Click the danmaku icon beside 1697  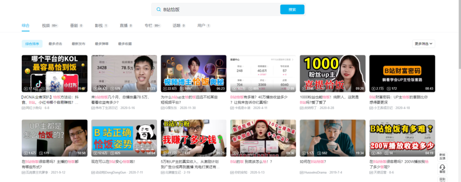183,88
